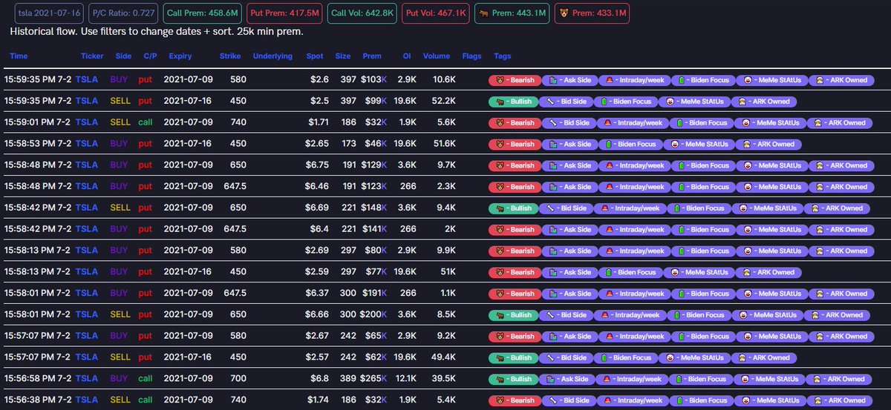
Task: Click strike 700 in the call row
Action: click(x=238, y=378)
